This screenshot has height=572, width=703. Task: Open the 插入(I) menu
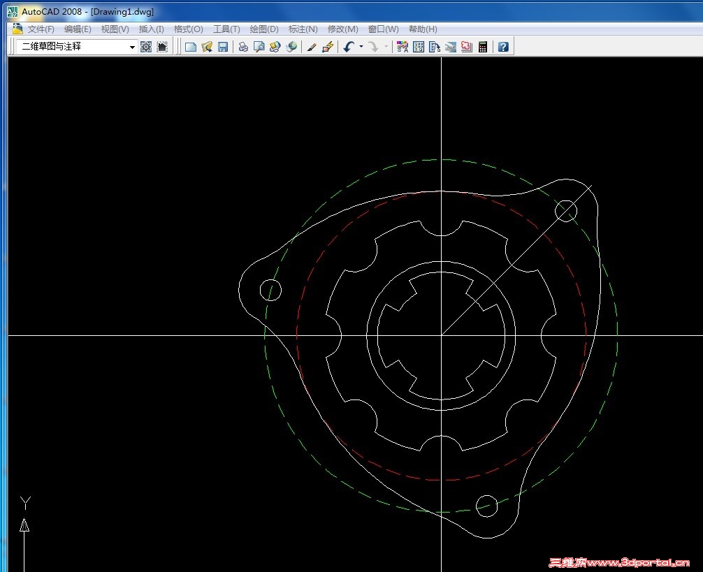point(151,29)
